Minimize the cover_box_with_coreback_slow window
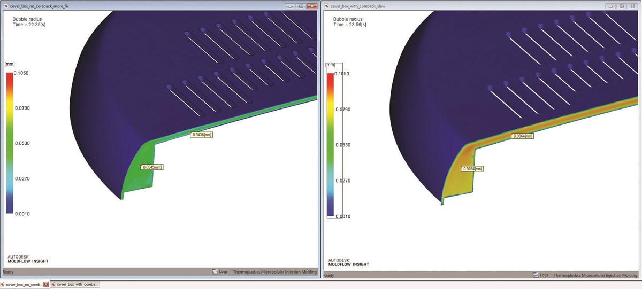Screen dimensions: 642x289 coord(612,6)
